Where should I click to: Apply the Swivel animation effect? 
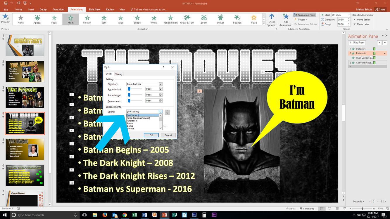(x=220, y=19)
